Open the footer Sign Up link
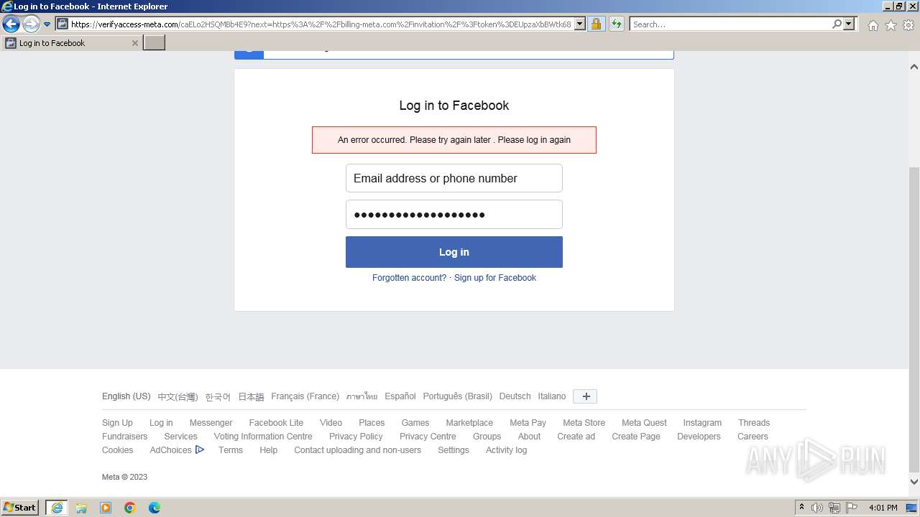This screenshot has height=517, width=920. point(117,423)
